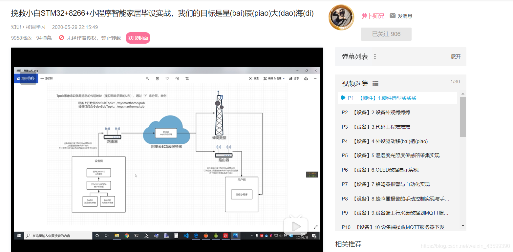Click 展开 to expand the danmaku list
513x252 pixels.
456,56
